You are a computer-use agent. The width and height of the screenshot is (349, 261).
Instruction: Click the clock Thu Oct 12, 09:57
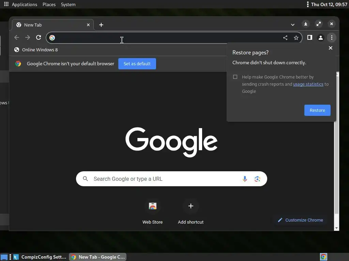pos(329,4)
